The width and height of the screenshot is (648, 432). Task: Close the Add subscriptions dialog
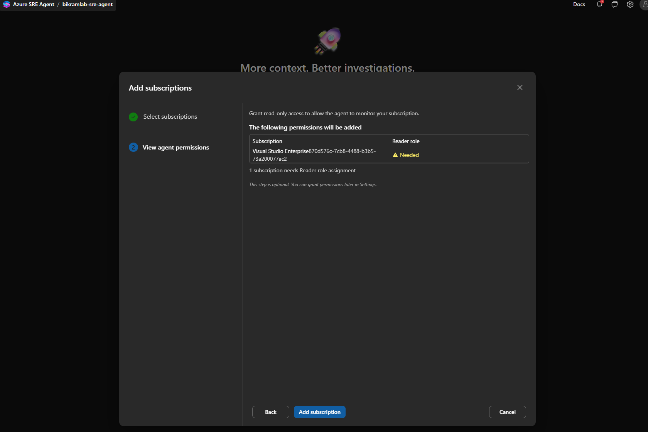[520, 87]
